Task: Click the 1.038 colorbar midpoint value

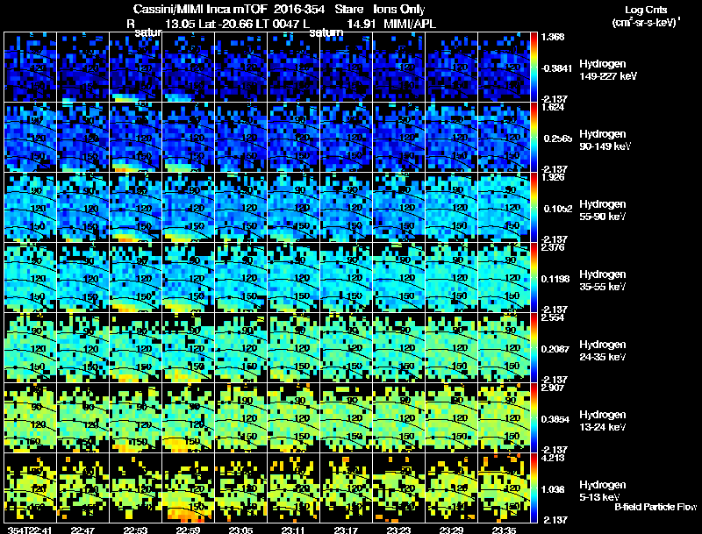Action: [x=553, y=490]
